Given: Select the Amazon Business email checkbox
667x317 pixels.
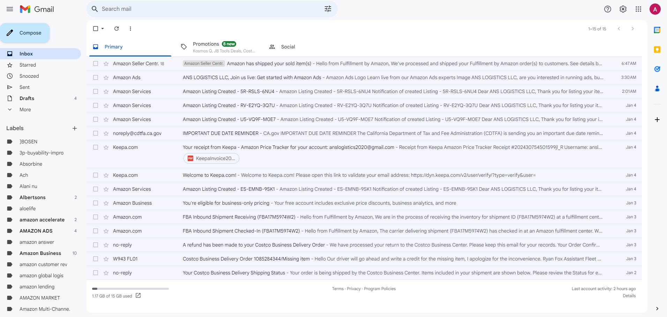Looking at the screenshot, I should coord(96,203).
